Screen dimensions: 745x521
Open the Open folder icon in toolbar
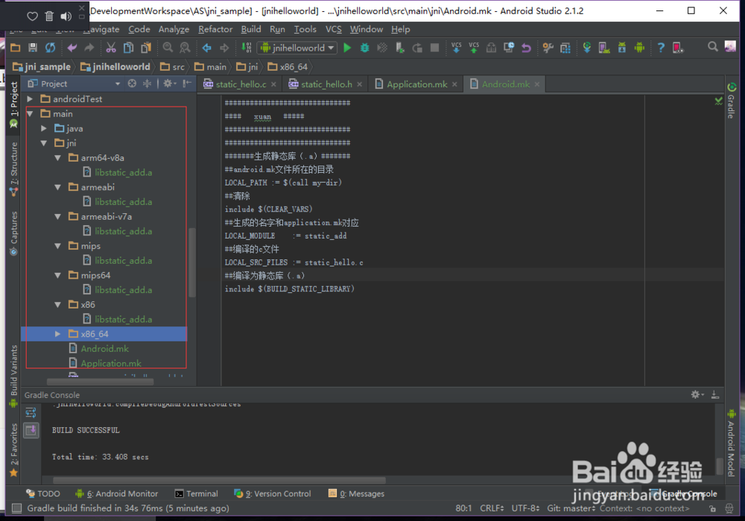point(15,48)
